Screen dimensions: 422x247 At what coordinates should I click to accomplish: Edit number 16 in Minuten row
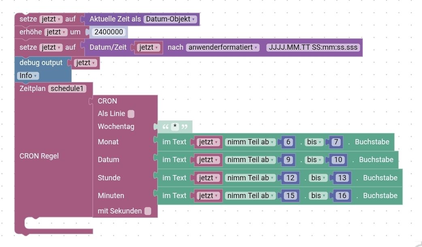click(342, 196)
